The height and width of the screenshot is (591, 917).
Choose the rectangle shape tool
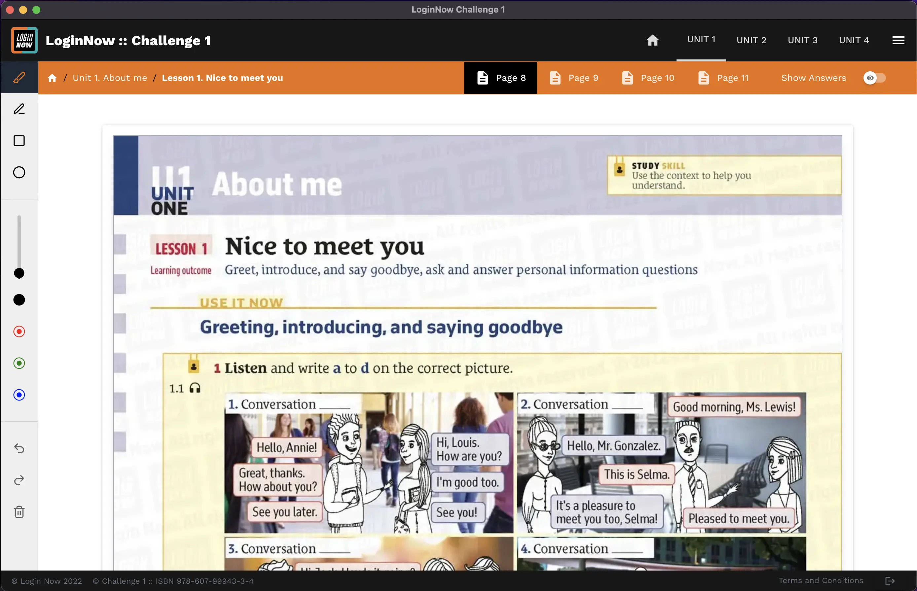[19, 141]
